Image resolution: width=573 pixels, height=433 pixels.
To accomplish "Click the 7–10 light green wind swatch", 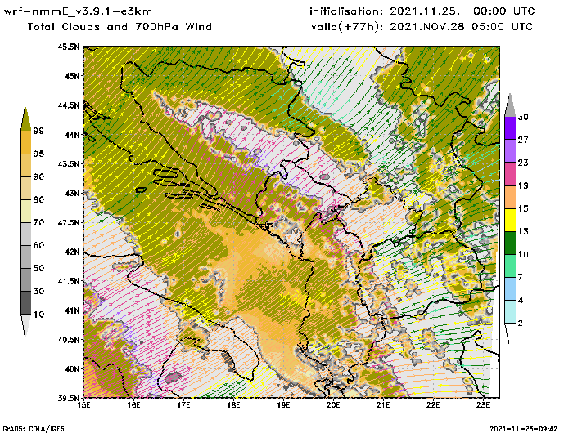I will [x=510, y=266].
